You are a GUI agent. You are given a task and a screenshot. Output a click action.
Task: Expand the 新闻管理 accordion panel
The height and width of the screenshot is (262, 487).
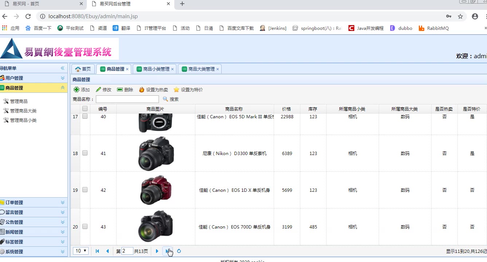pos(34,232)
